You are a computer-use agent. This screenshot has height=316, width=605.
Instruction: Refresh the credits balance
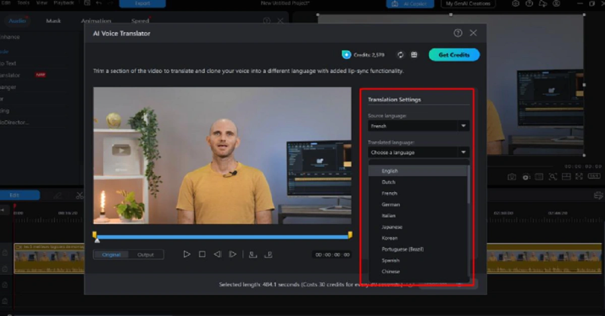(400, 55)
